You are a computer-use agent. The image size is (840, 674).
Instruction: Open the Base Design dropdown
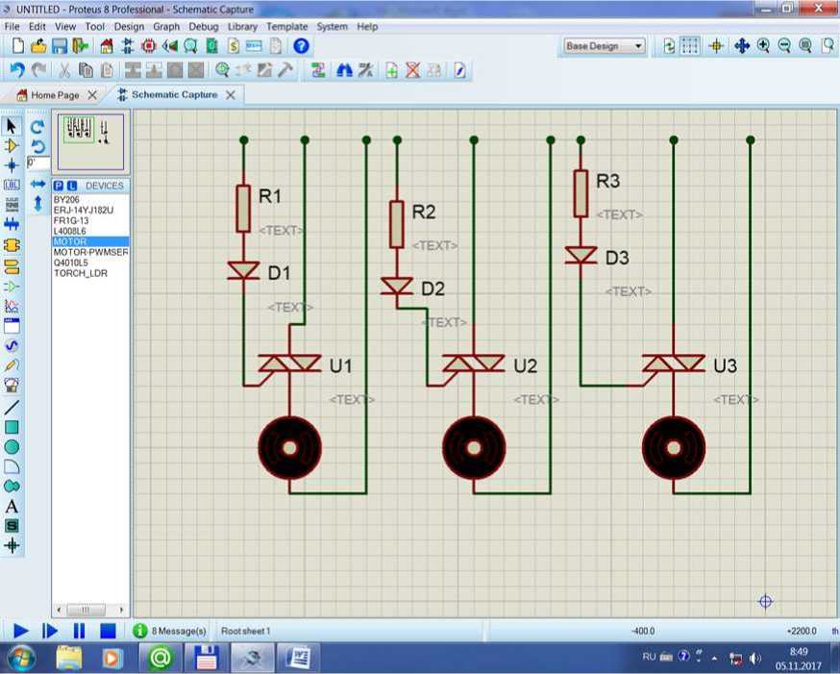coord(605,46)
